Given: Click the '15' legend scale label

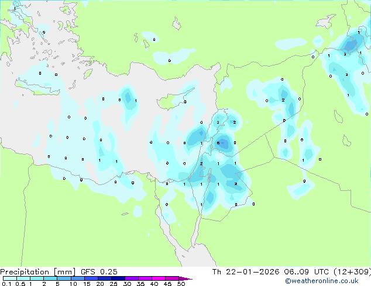Looking at the screenshot, I should click(x=87, y=284).
